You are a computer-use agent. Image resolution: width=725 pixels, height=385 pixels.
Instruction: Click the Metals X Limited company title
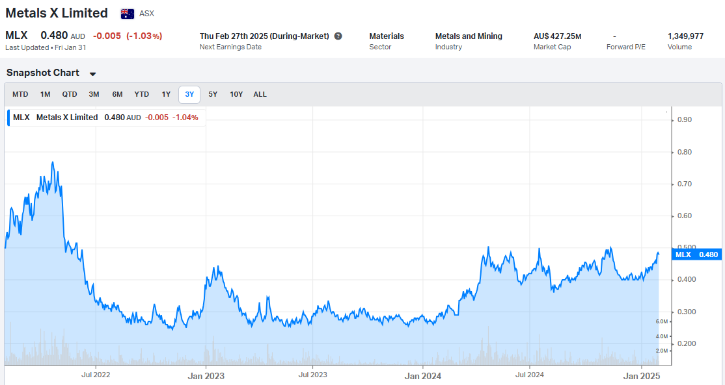tap(57, 13)
